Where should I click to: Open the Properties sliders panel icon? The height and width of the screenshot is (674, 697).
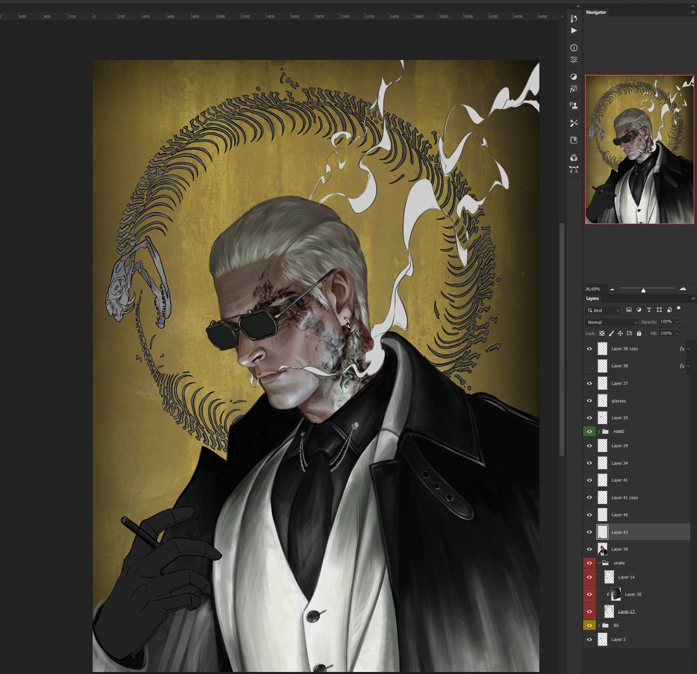pos(574,59)
